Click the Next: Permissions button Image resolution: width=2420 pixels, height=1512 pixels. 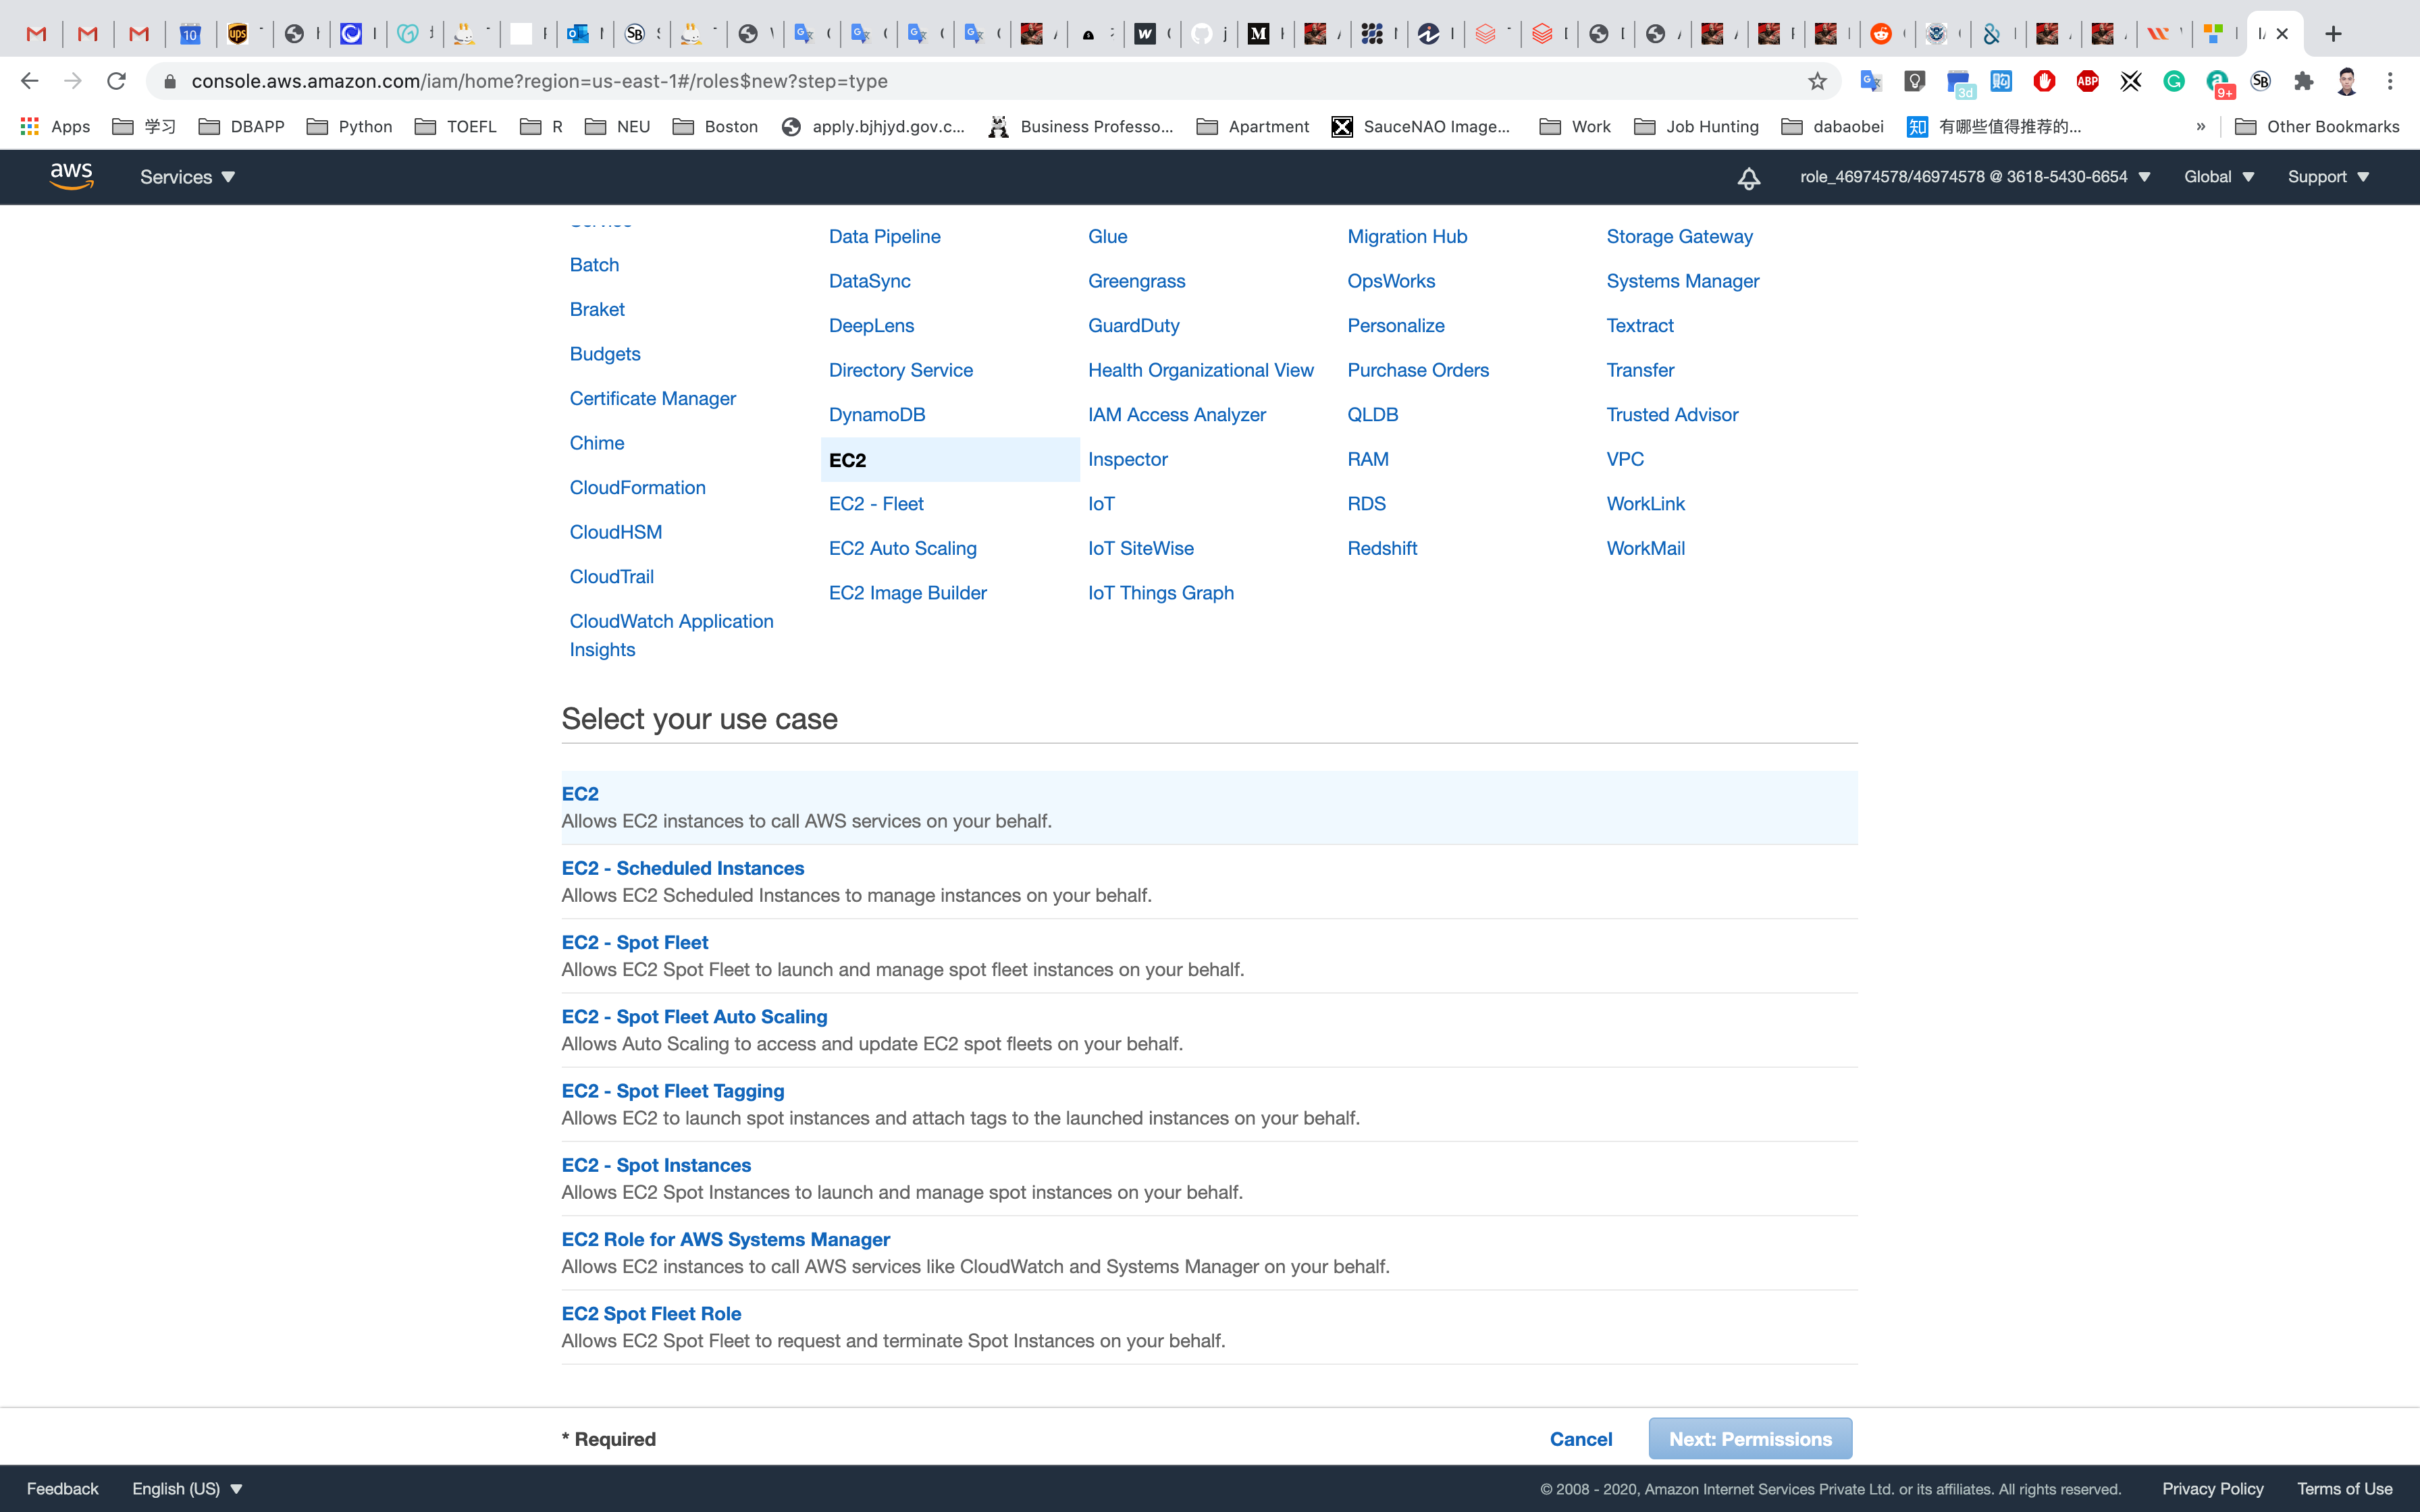tap(1749, 1438)
